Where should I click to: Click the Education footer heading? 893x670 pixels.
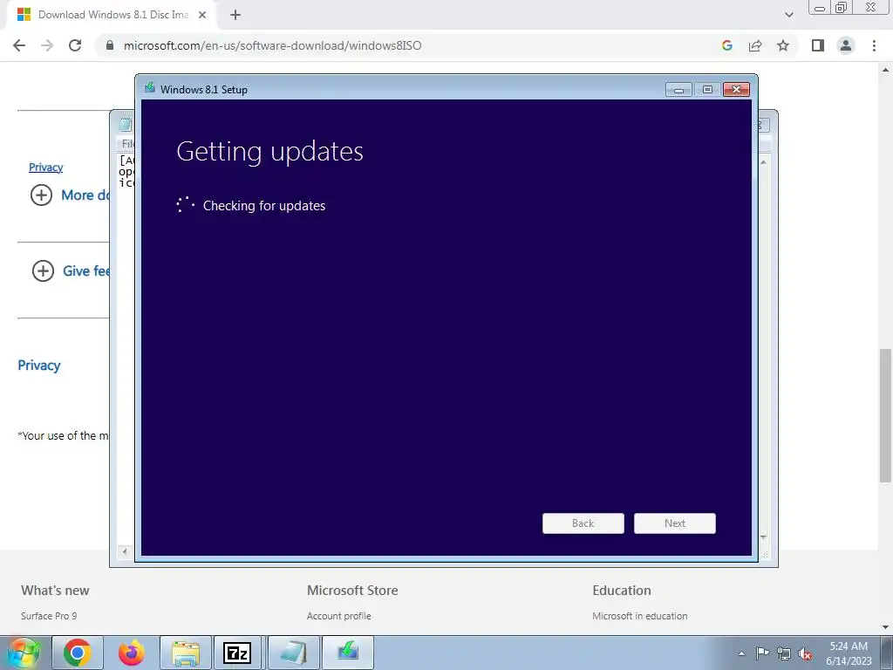(x=621, y=591)
